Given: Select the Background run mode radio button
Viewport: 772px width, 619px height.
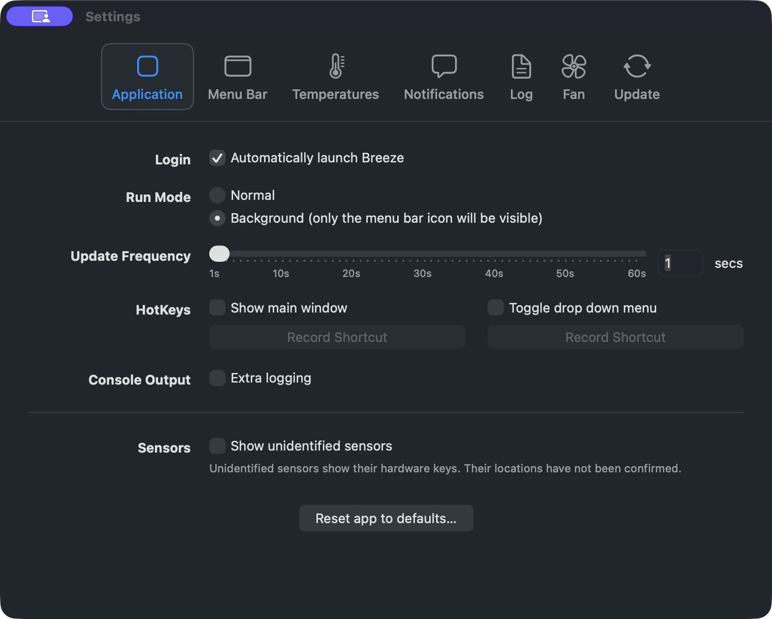Looking at the screenshot, I should tap(217, 218).
